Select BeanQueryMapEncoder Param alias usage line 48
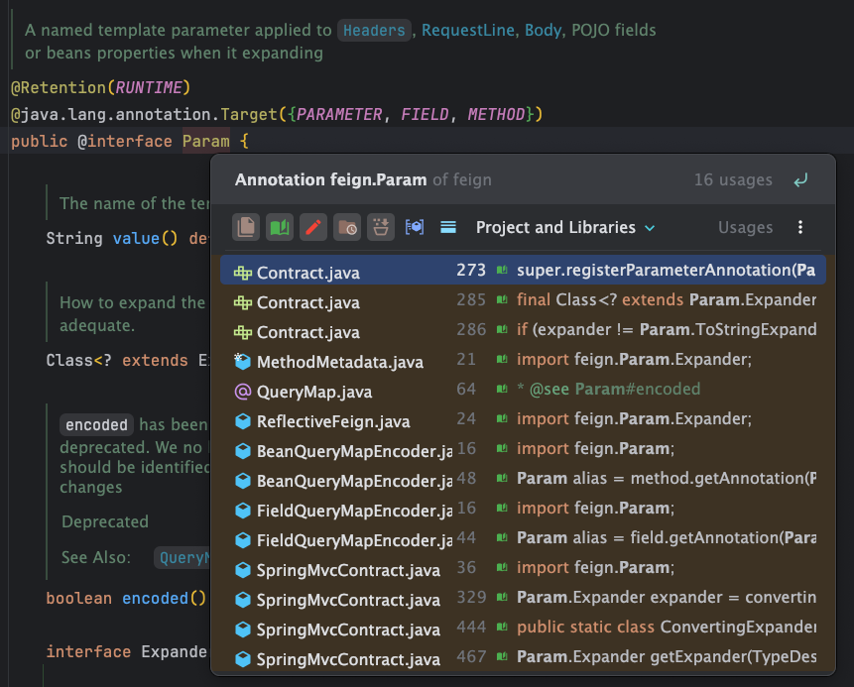 523,479
